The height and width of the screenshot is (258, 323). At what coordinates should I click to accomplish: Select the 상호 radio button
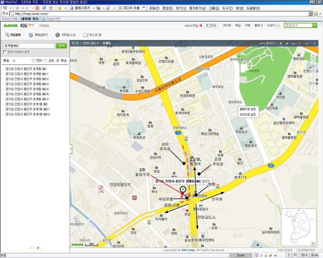pyautogui.click(x=45, y=60)
